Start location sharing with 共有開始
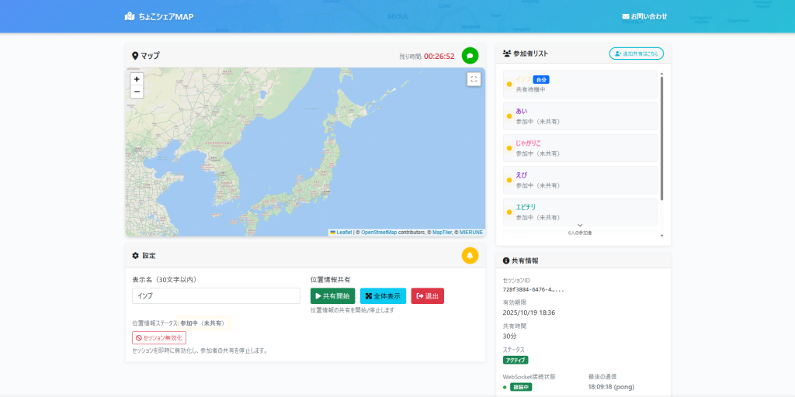 click(x=332, y=296)
